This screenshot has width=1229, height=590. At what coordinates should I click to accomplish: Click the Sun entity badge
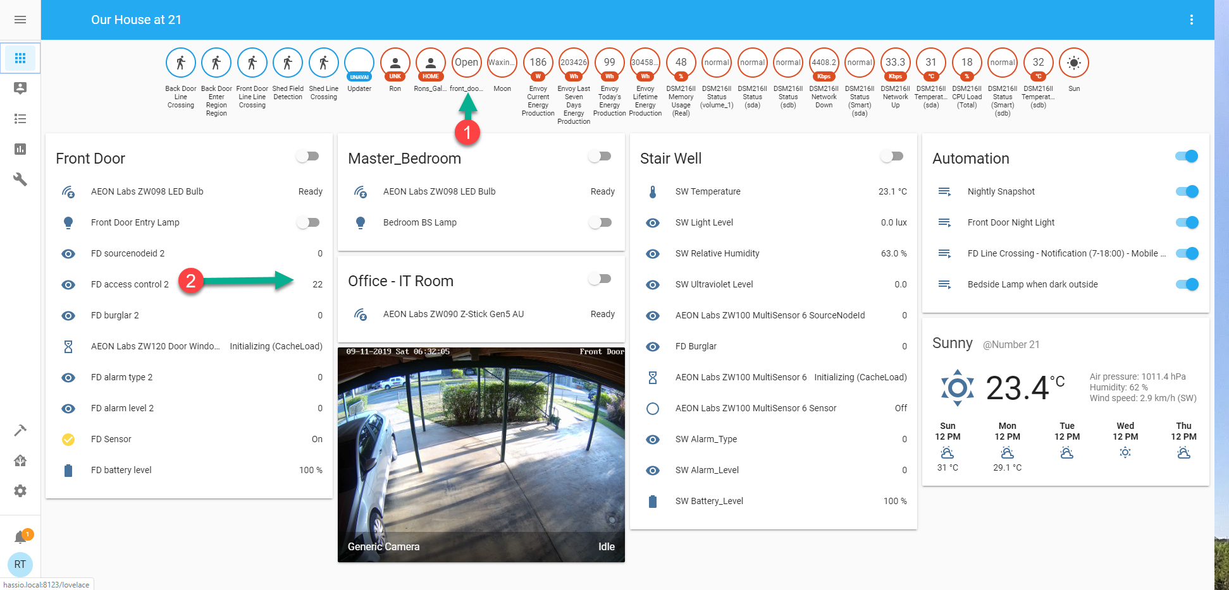[1073, 63]
